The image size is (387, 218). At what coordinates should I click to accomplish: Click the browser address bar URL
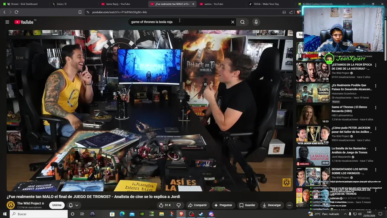[119, 12]
